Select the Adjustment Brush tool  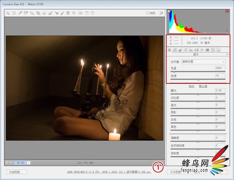62,13
